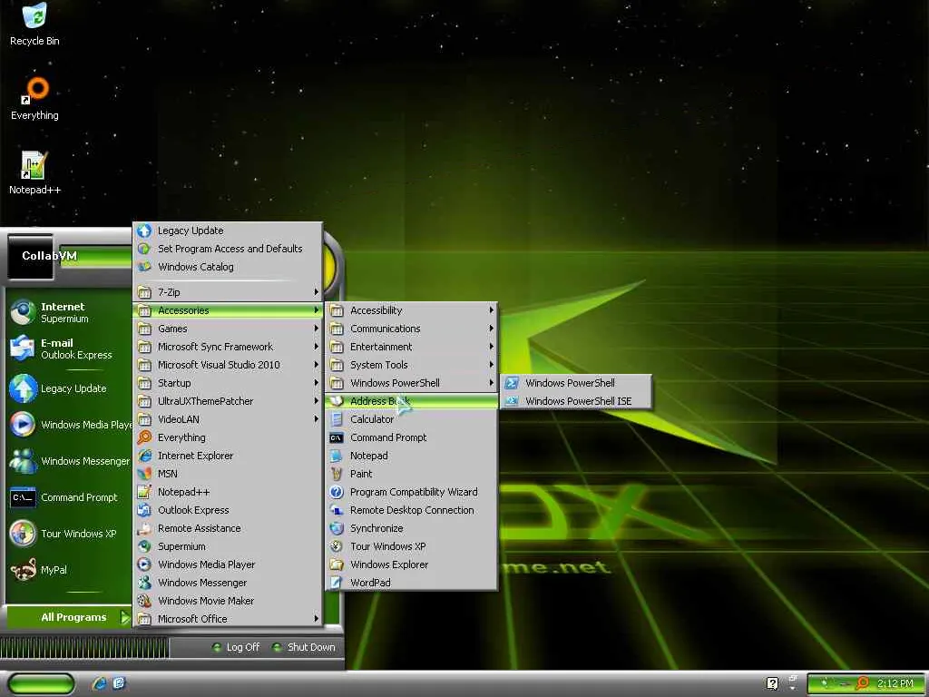The height and width of the screenshot is (697, 929).
Task: Open Notepad++ from All Programs list
Action: [228, 492]
